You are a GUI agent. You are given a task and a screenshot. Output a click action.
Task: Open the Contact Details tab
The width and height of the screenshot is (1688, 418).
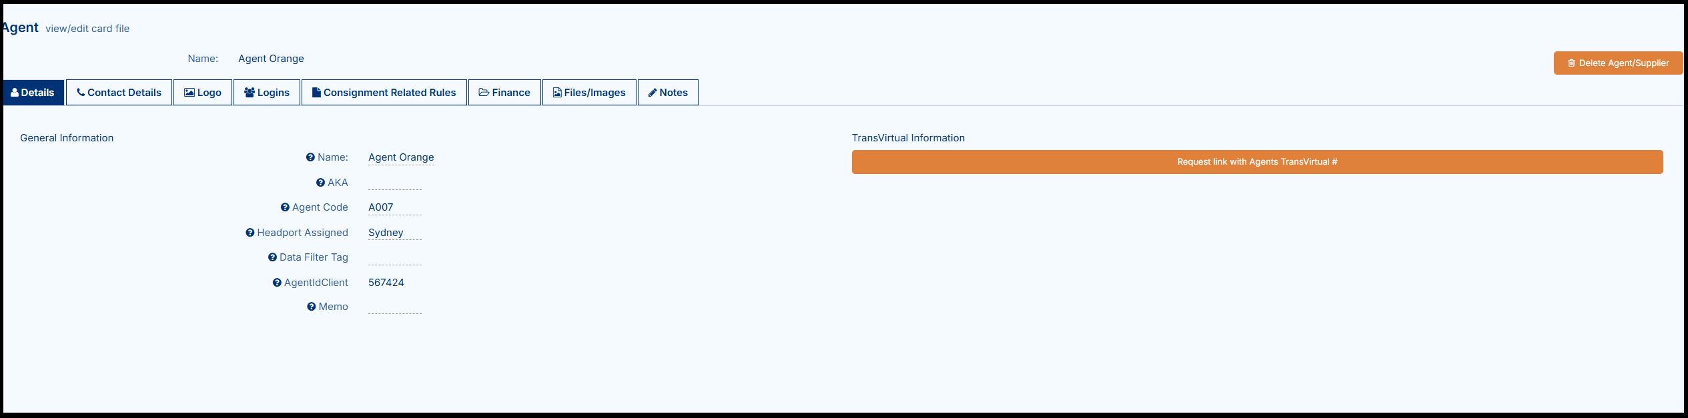tap(119, 93)
